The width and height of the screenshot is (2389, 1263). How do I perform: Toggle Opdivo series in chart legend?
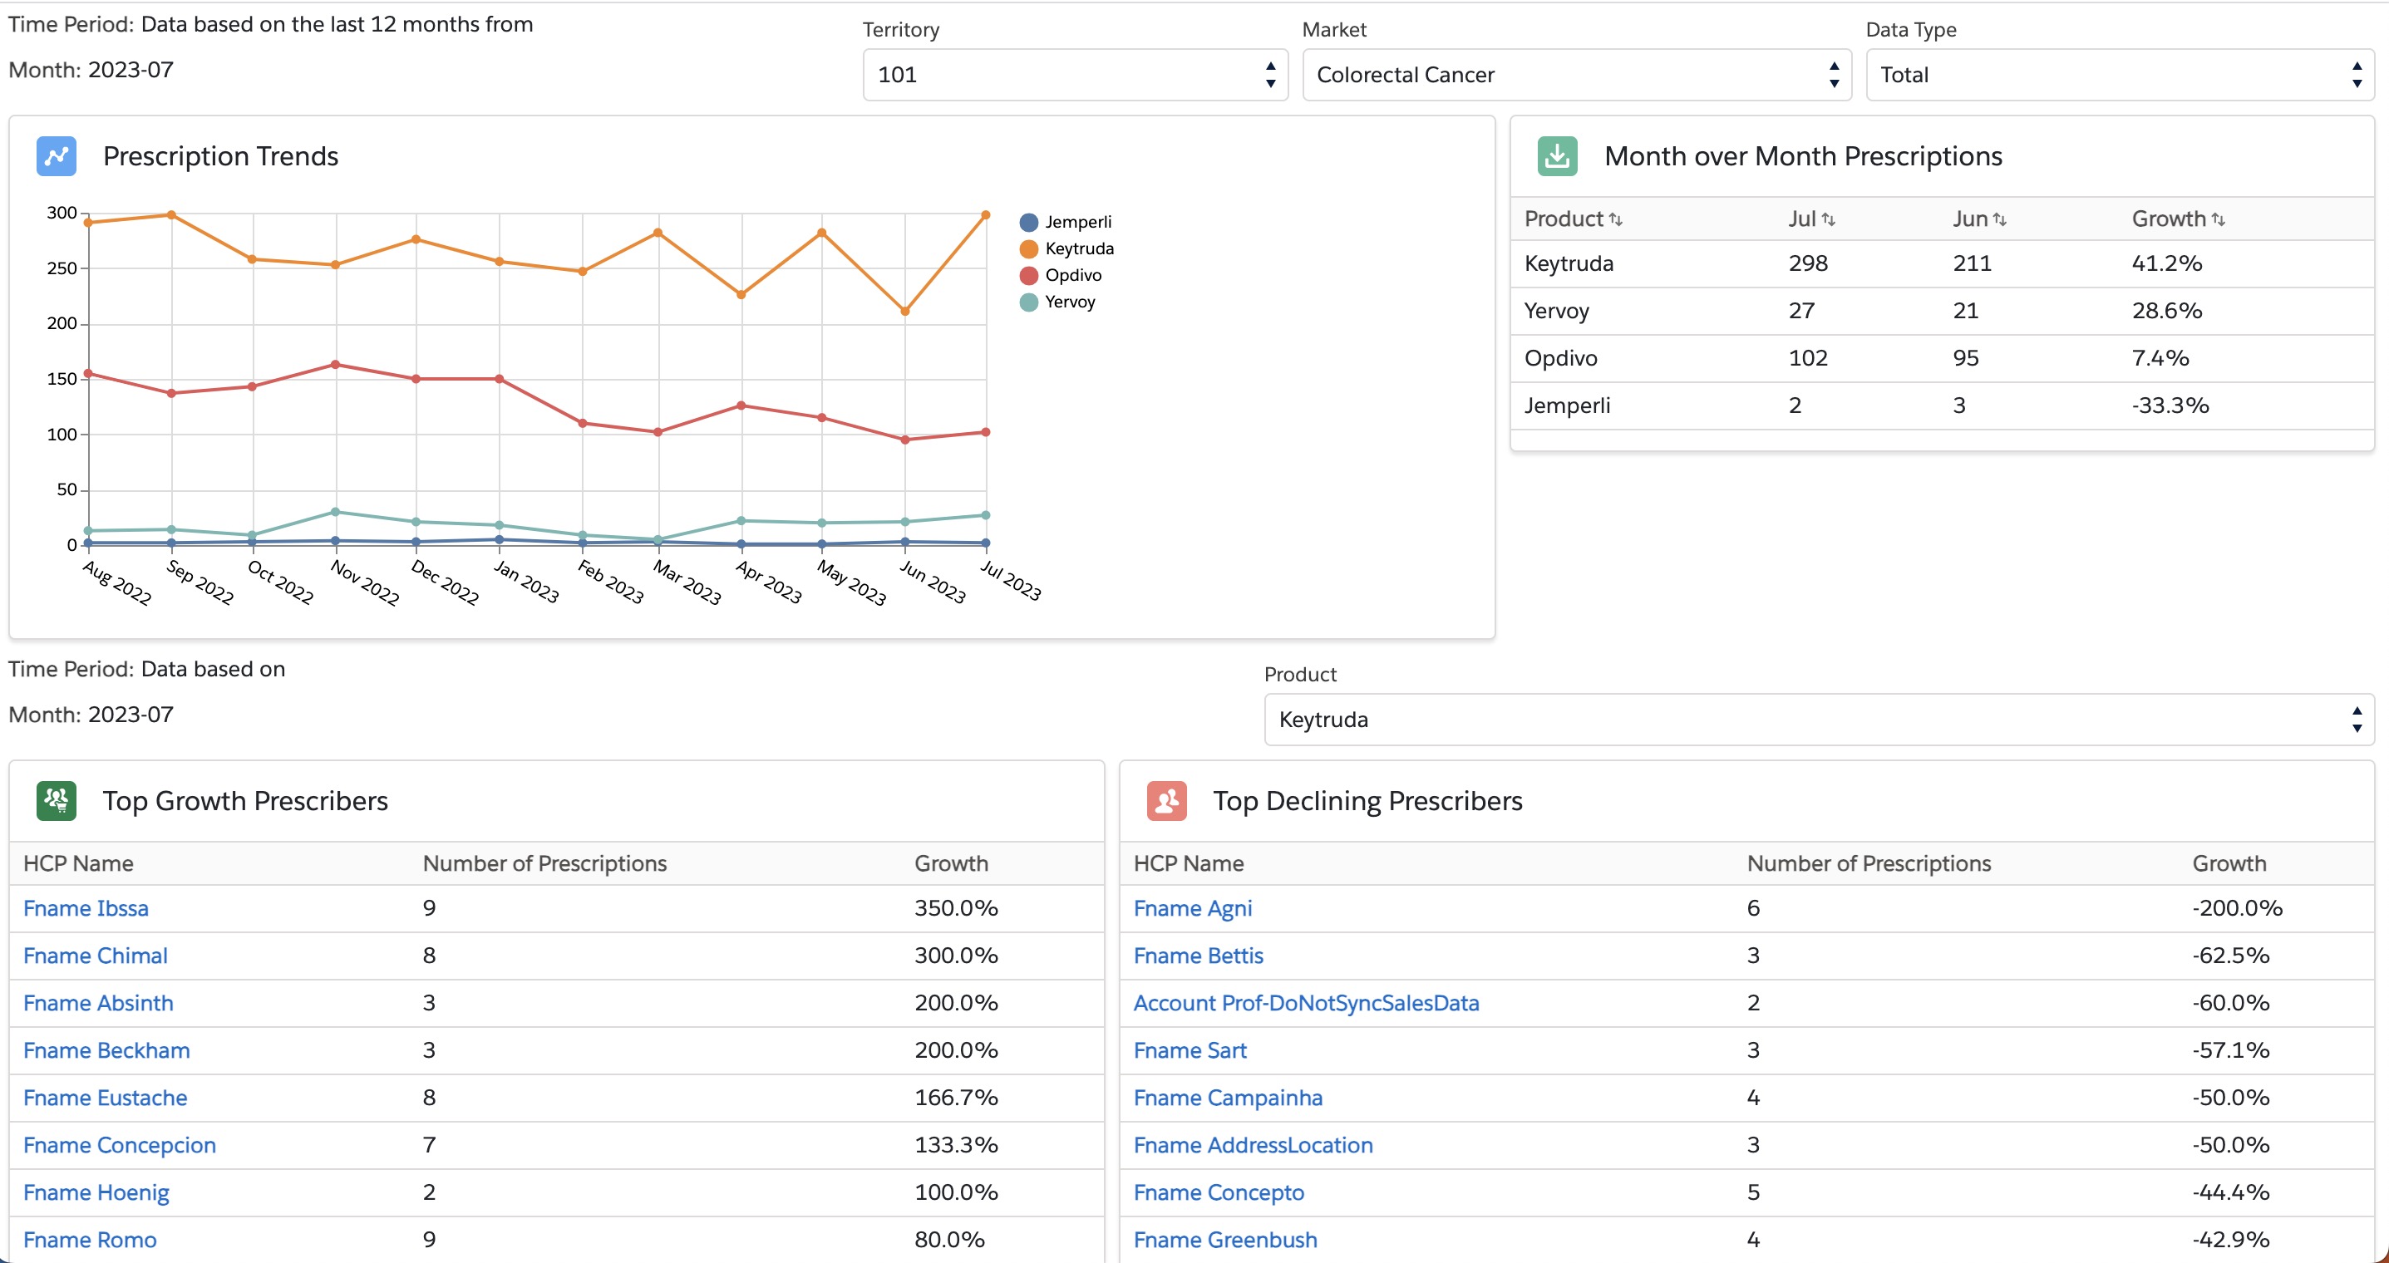(1072, 275)
